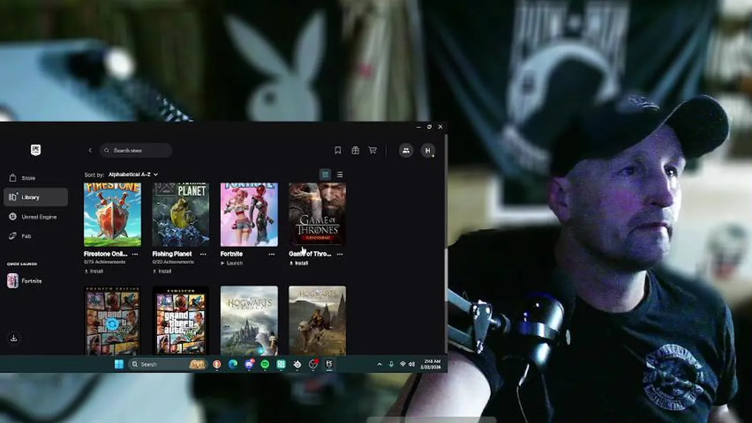Open Fortnite game cover
This screenshot has height=423, width=752.
click(x=249, y=214)
